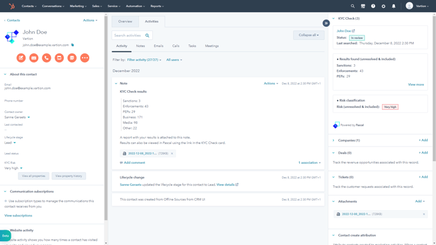Viewport: 436px width, 245px height.
Task: Remove the file in Attachments panel
Action: [424, 214]
